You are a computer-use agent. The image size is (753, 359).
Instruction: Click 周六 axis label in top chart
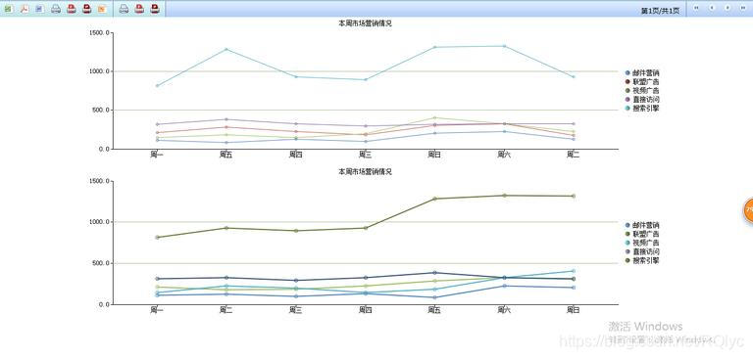[504, 155]
